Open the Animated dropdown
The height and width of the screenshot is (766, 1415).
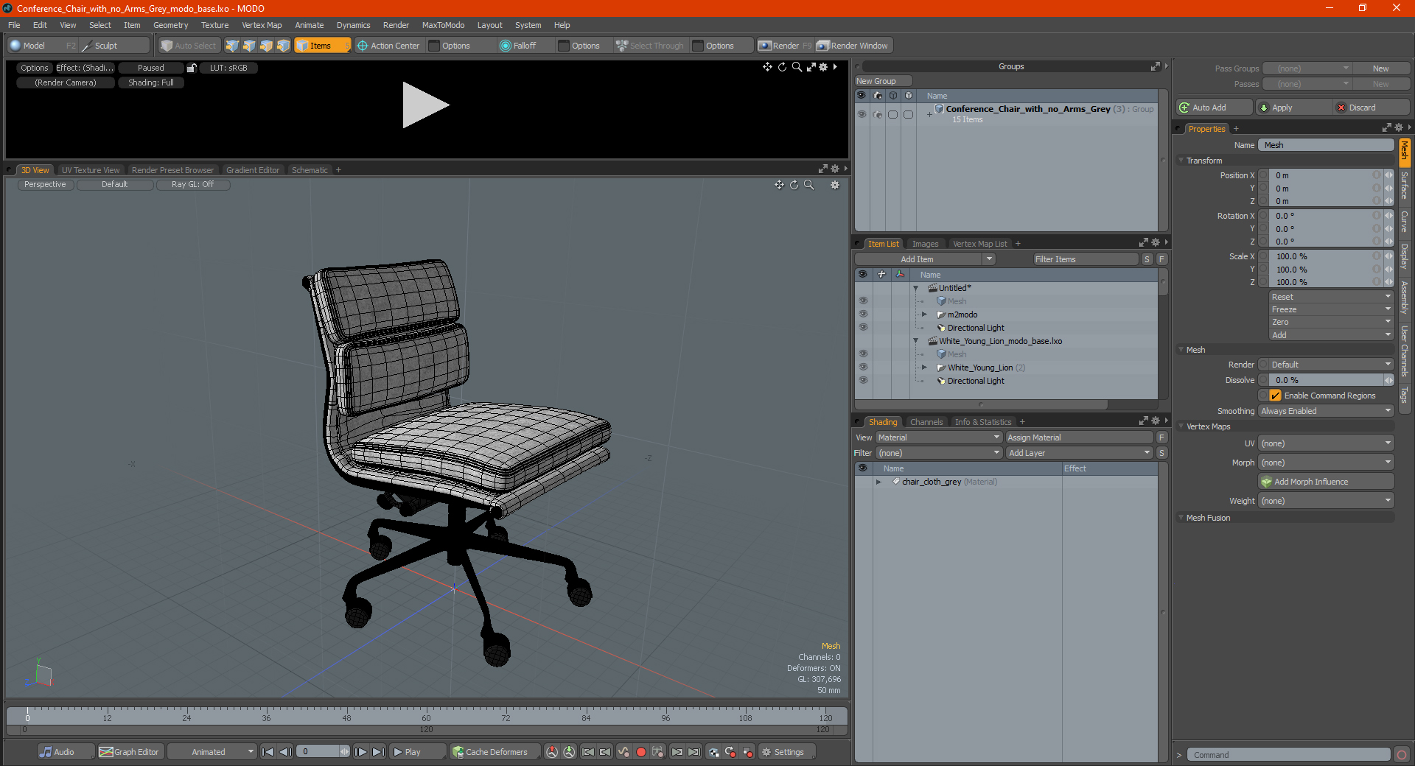click(212, 752)
